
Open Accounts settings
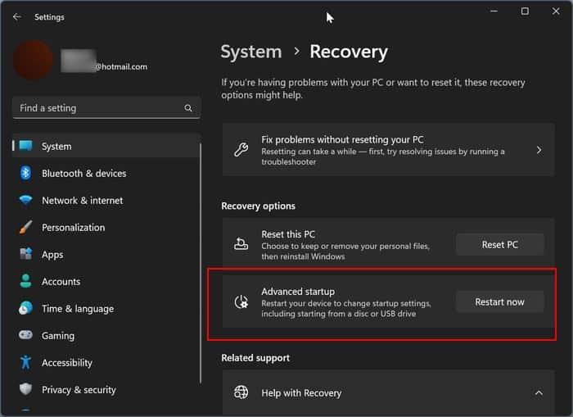coord(106,281)
